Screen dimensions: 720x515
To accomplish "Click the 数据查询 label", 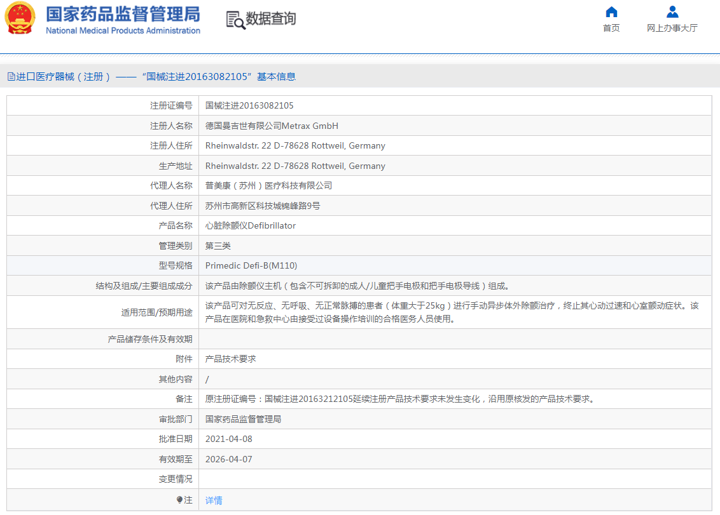I will pos(270,20).
